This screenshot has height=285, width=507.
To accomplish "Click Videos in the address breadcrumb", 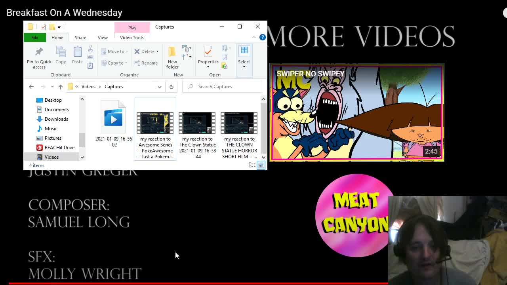I will tap(88, 87).
